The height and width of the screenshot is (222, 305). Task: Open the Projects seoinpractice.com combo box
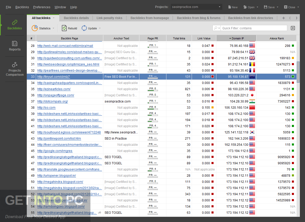pos(196,7)
